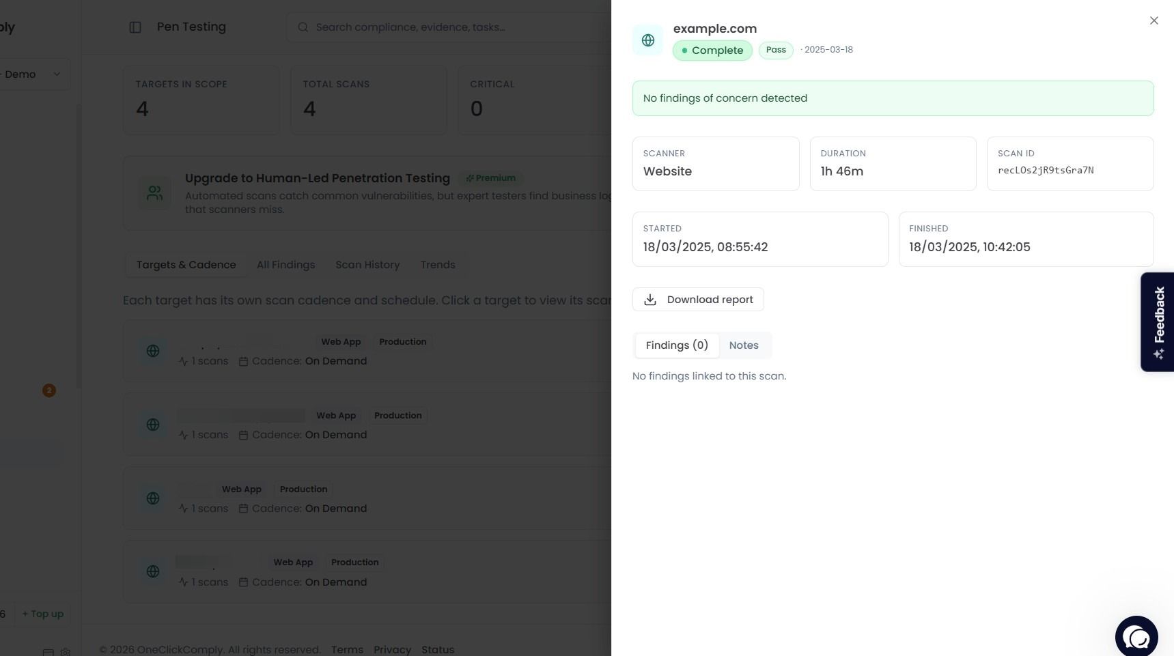Click the people icon in the upgrade banner
The width and height of the screenshot is (1174, 656).
click(x=155, y=193)
